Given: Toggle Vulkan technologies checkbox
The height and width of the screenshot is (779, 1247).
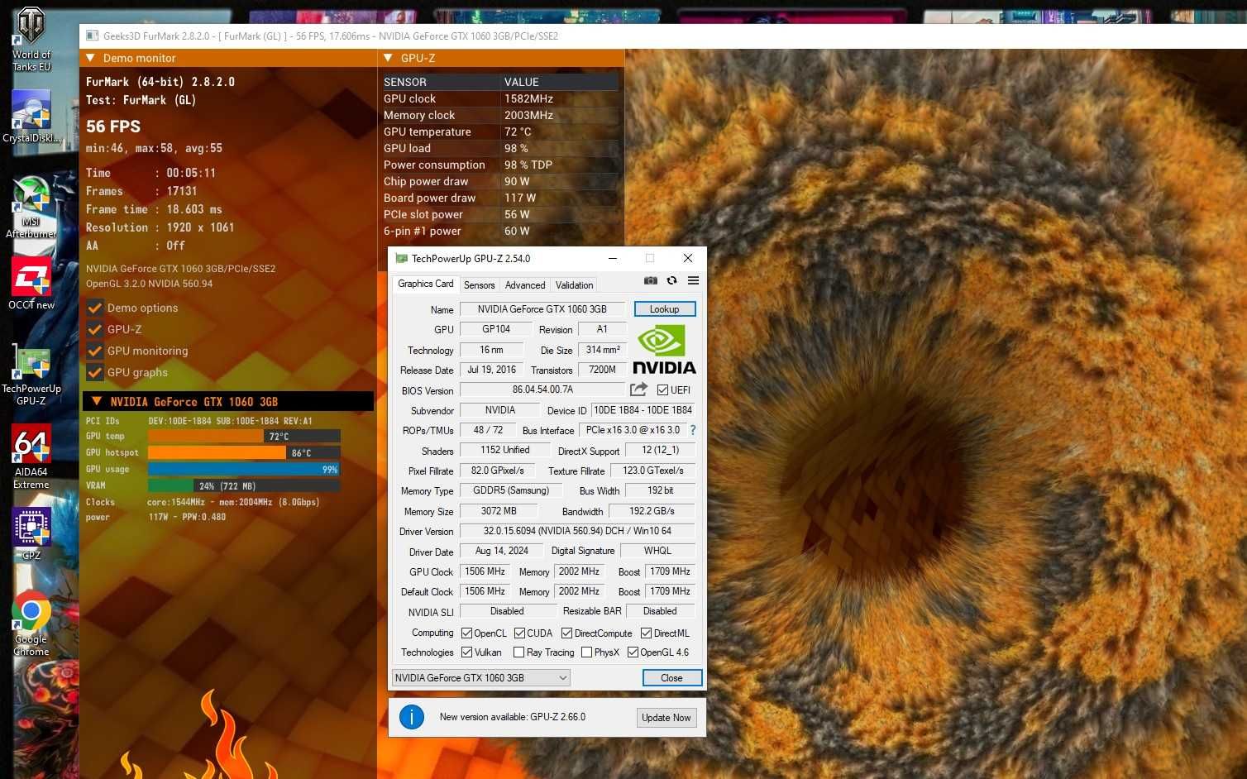Looking at the screenshot, I should 466,652.
